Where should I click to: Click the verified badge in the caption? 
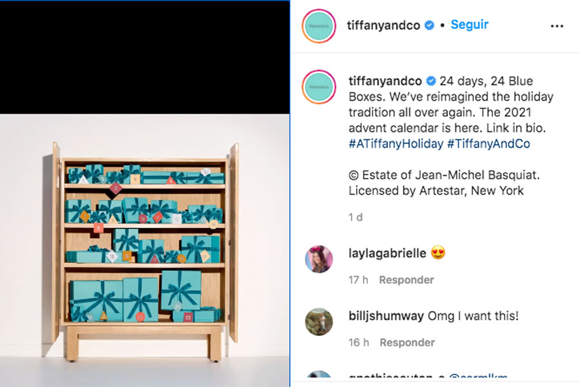(x=431, y=81)
